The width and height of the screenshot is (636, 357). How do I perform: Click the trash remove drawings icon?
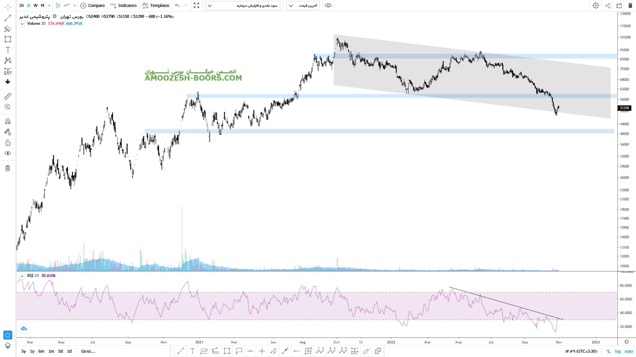[x=8, y=168]
